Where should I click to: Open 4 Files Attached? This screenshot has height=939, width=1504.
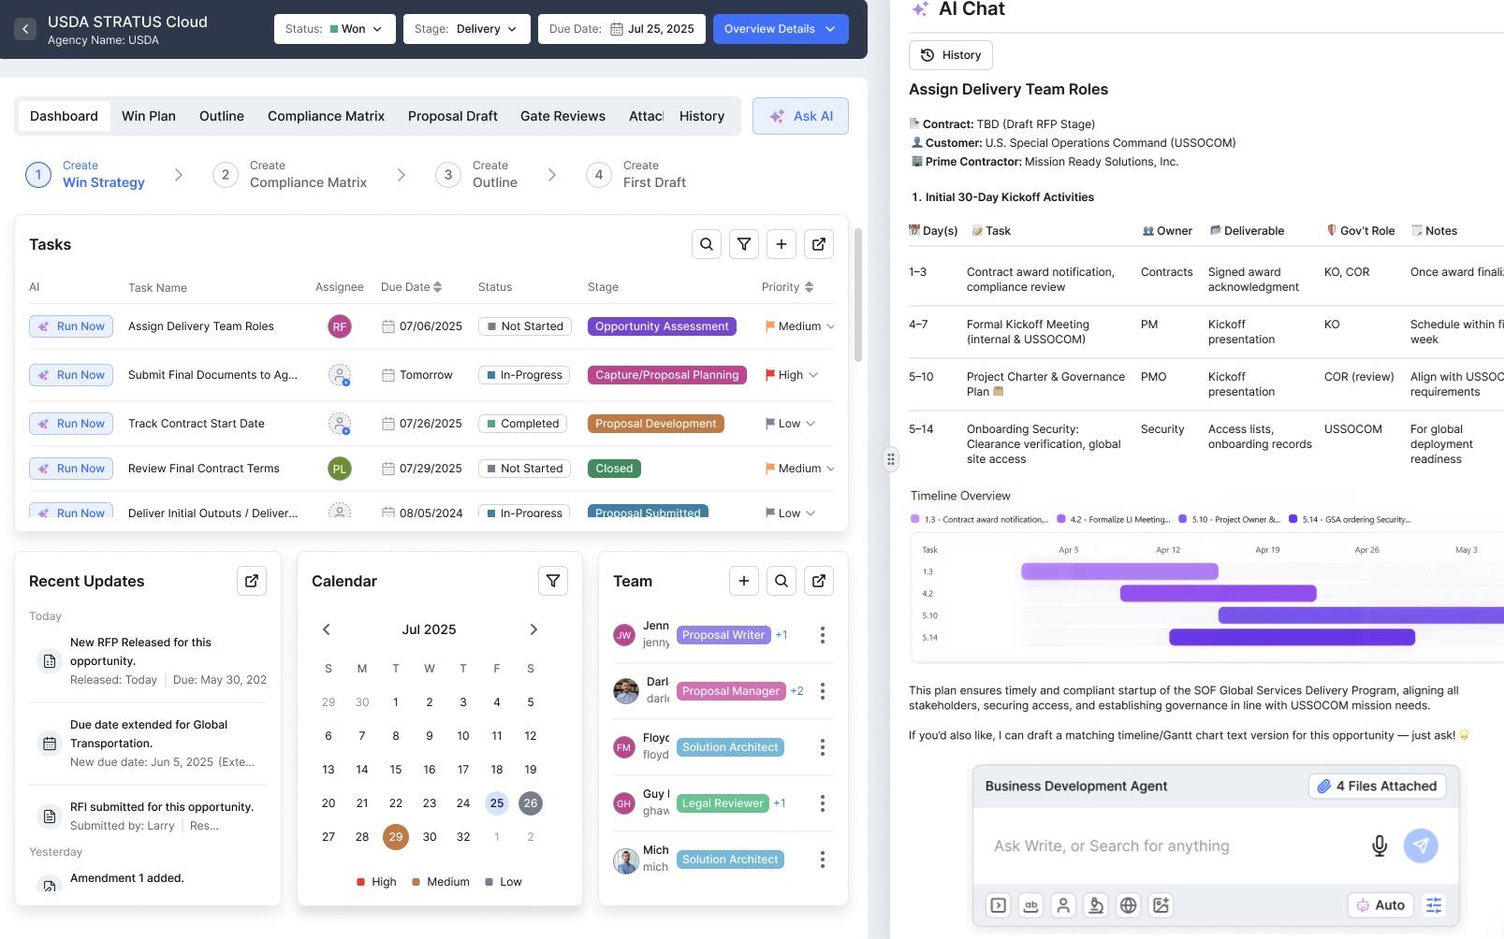tap(1377, 787)
